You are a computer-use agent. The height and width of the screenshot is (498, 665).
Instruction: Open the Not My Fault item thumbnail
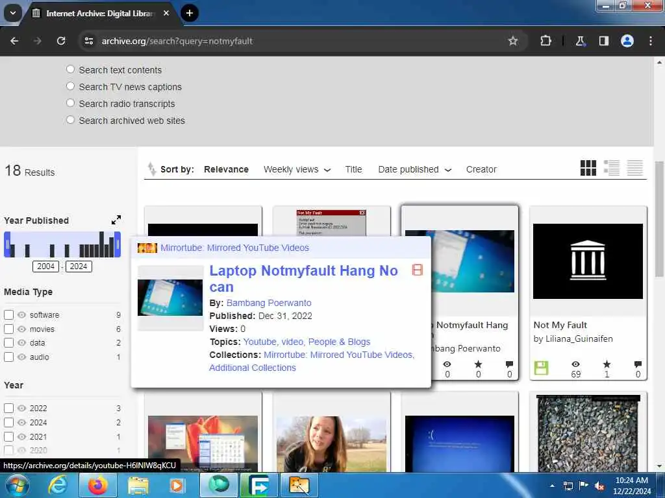pyautogui.click(x=588, y=261)
